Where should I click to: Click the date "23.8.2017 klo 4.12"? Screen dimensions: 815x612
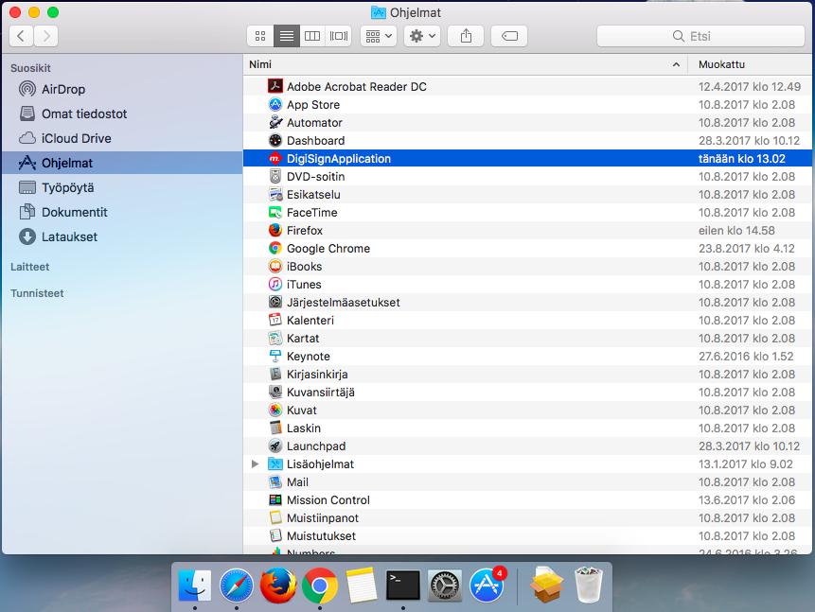pyautogui.click(x=747, y=249)
